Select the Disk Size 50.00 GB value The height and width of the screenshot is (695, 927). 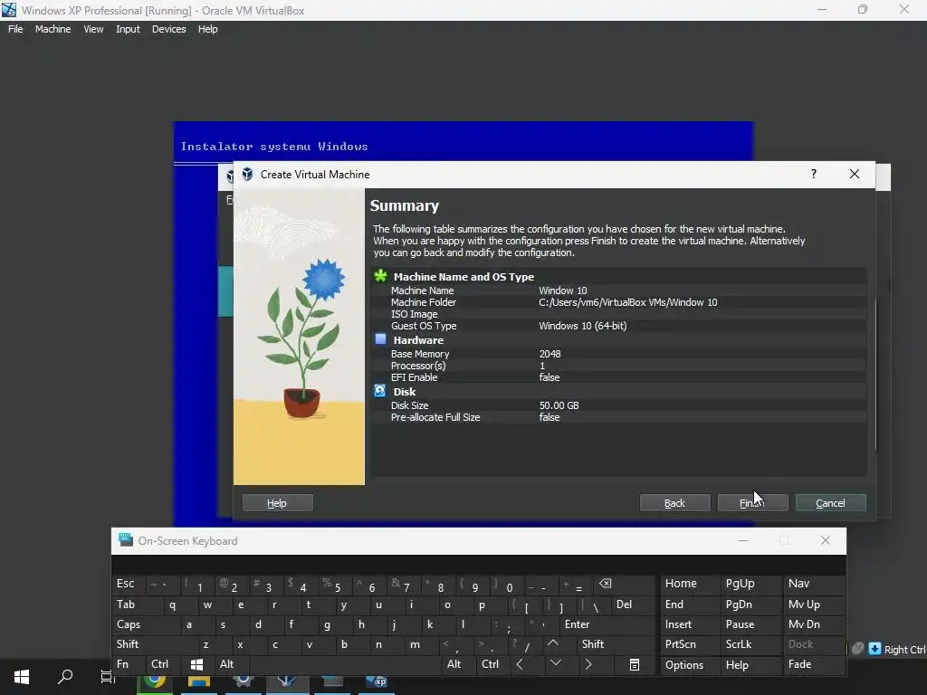point(559,405)
